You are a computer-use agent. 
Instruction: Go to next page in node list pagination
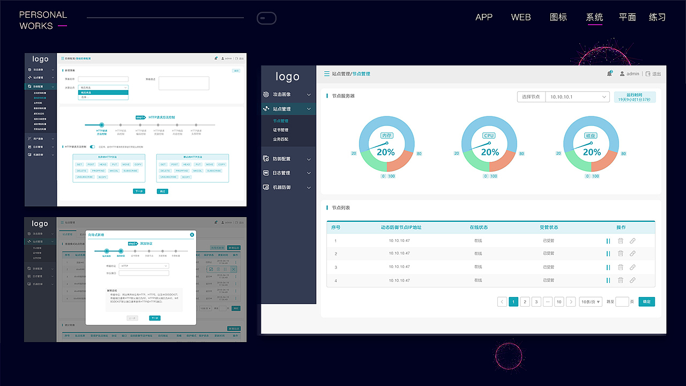click(571, 302)
